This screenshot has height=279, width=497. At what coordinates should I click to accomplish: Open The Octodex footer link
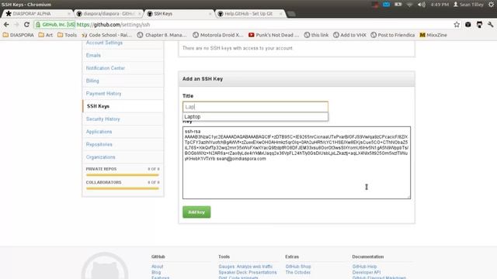(x=297, y=272)
